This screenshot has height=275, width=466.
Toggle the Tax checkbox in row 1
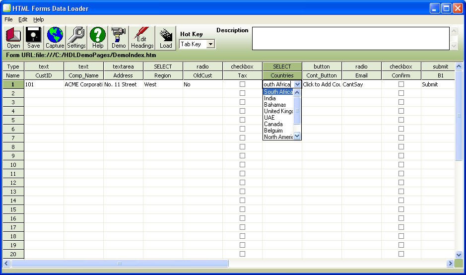coord(243,84)
